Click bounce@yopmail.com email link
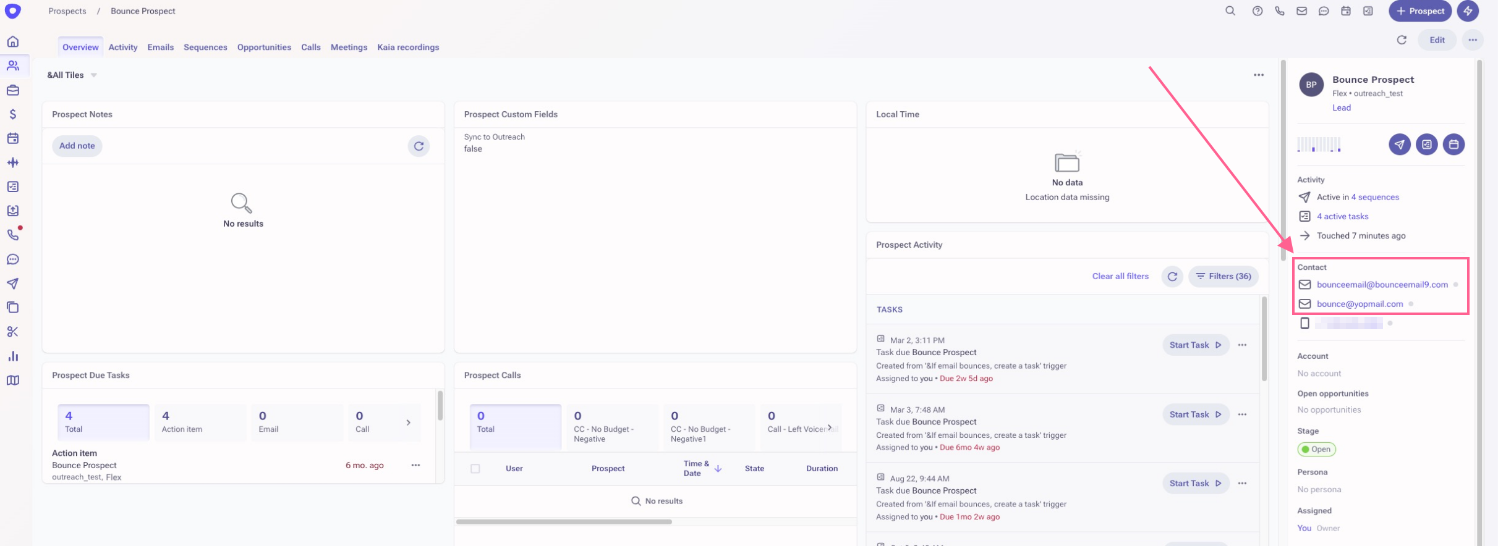 tap(1360, 304)
